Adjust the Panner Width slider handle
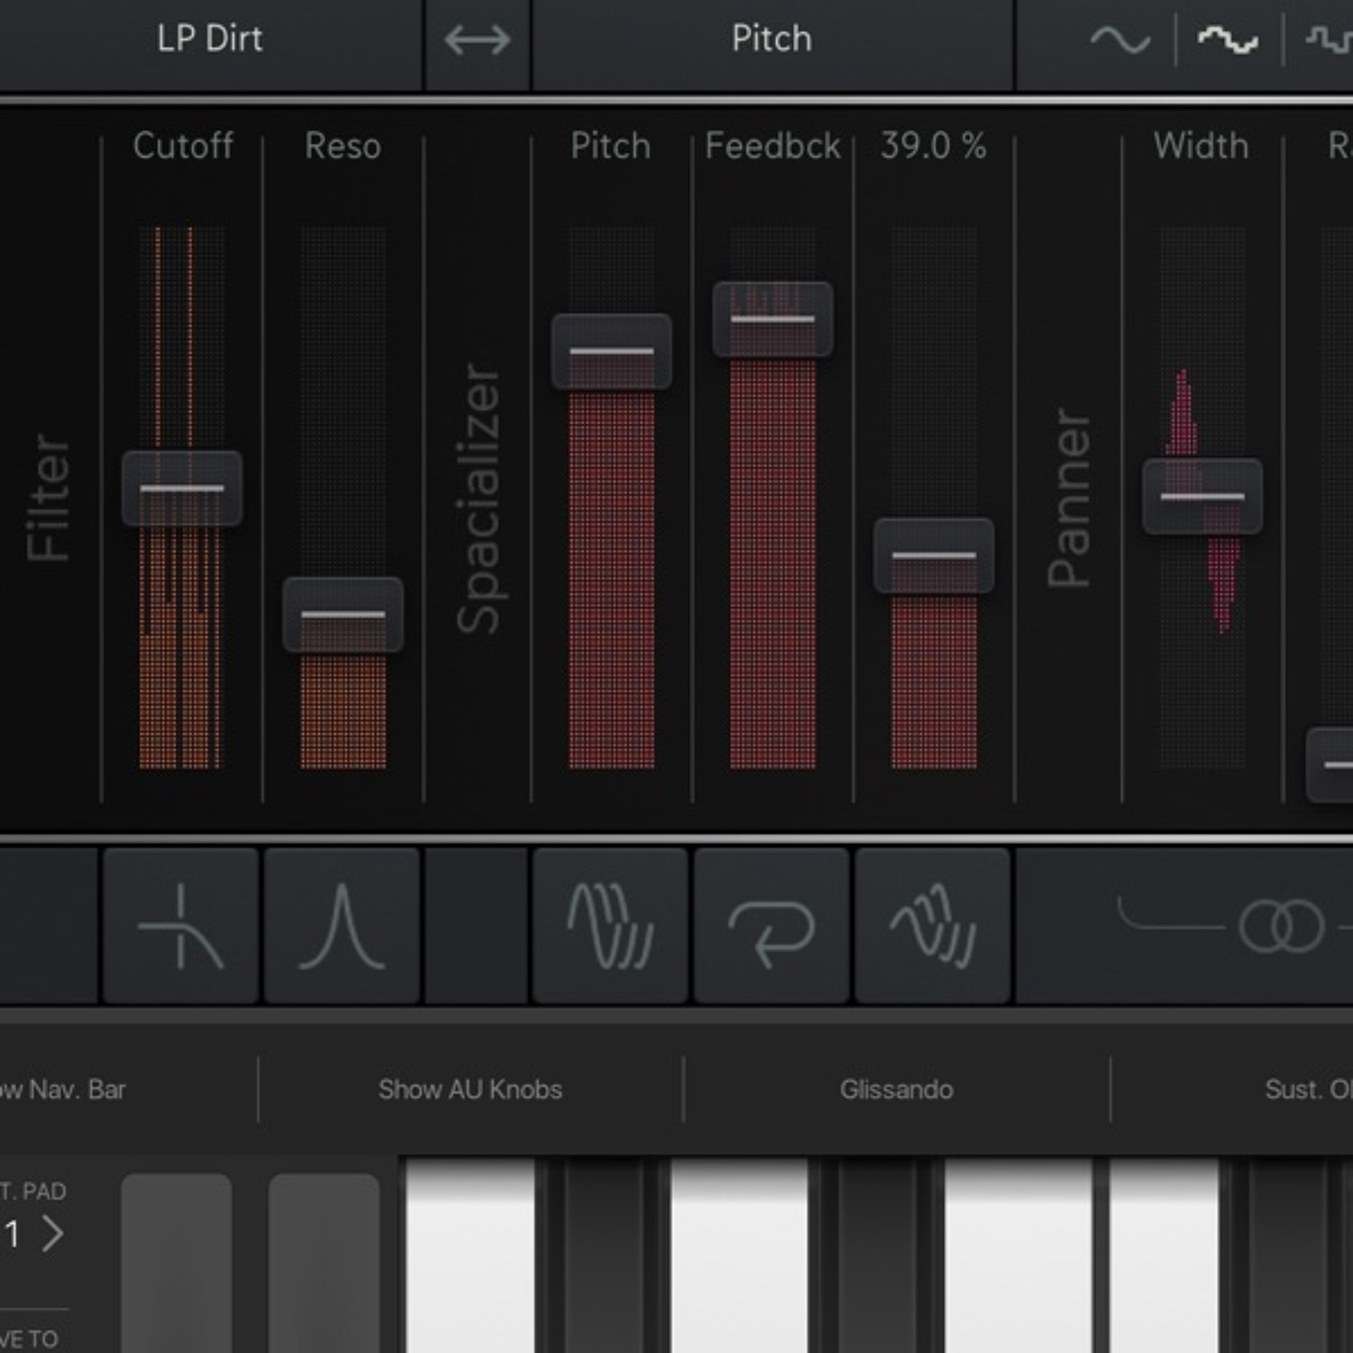Image resolution: width=1353 pixels, height=1353 pixels. pyautogui.click(x=1202, y=497)
